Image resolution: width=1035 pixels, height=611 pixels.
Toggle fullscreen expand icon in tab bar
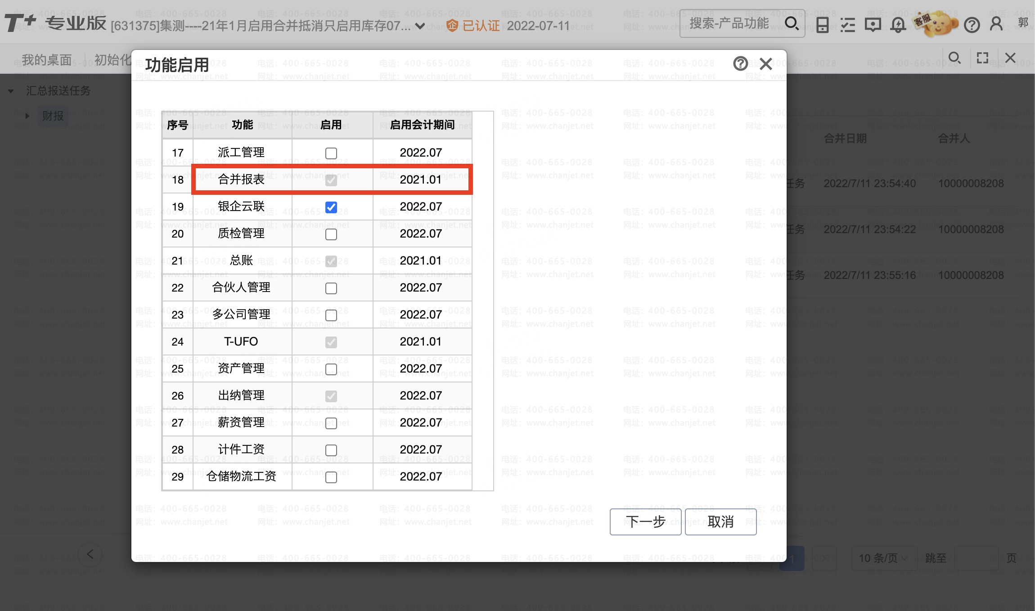(982, 58)
